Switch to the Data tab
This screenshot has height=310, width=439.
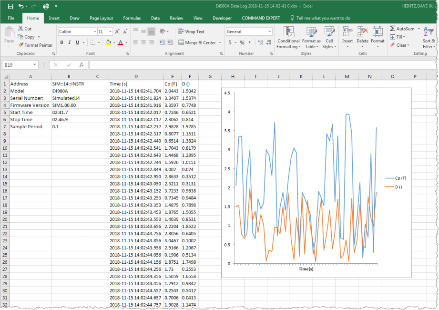(155, 18)
